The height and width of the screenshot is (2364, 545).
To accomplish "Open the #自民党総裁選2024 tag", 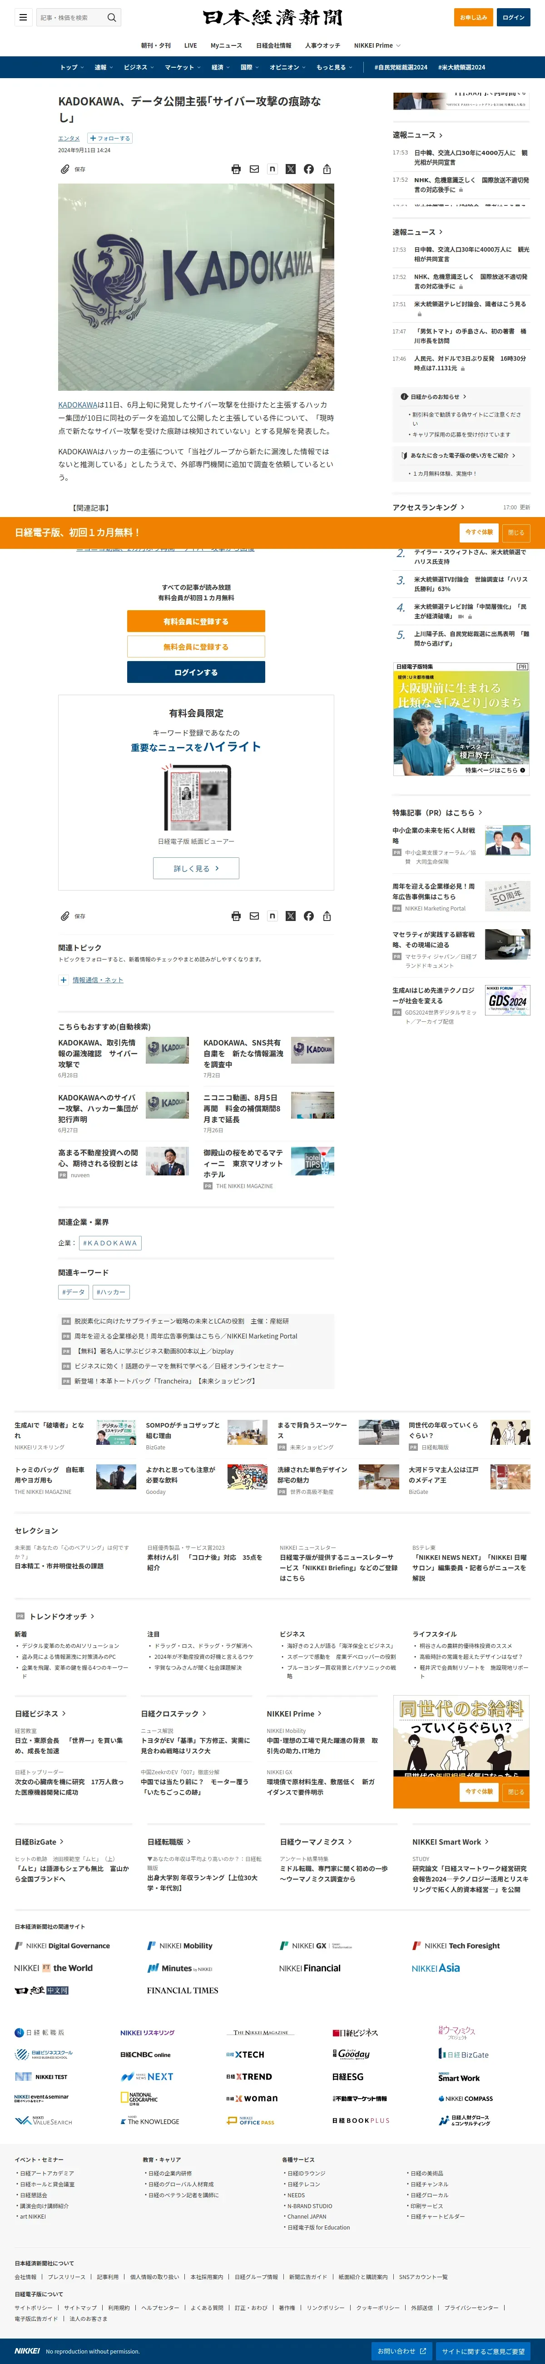I will 401,67.
